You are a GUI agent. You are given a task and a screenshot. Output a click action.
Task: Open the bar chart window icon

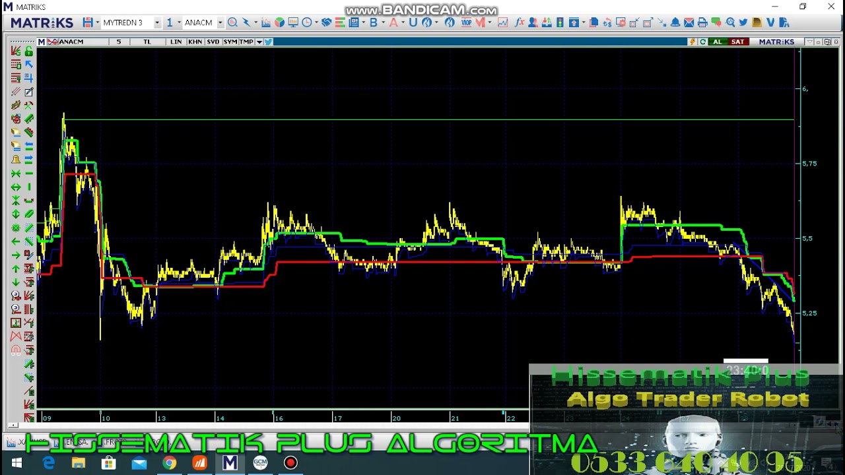[266, 22]
